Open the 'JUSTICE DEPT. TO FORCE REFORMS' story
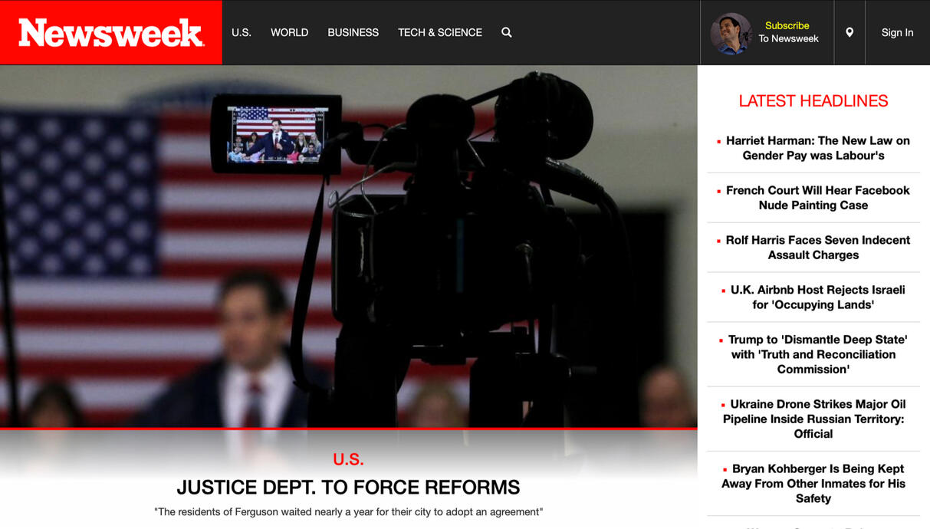 click(x=348, y=487)
